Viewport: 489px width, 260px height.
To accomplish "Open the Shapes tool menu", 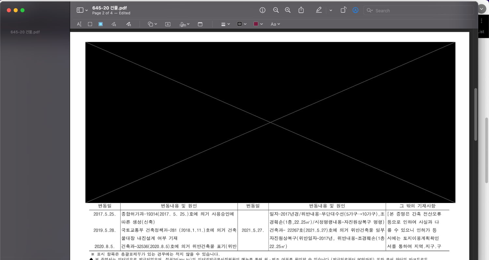I will point(152,24).
